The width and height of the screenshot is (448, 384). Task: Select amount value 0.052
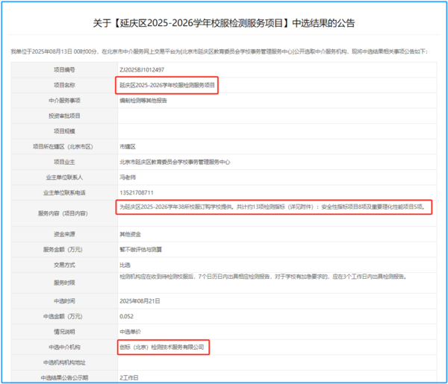(126, 316)
